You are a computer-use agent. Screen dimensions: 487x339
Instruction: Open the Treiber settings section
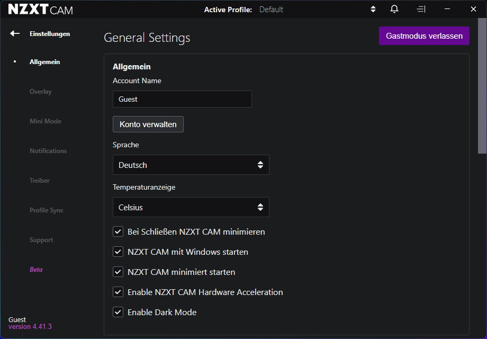[40, 181]
